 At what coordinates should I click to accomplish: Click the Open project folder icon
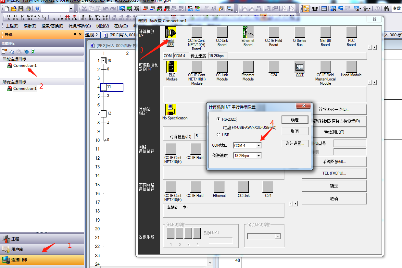point(14,9)
